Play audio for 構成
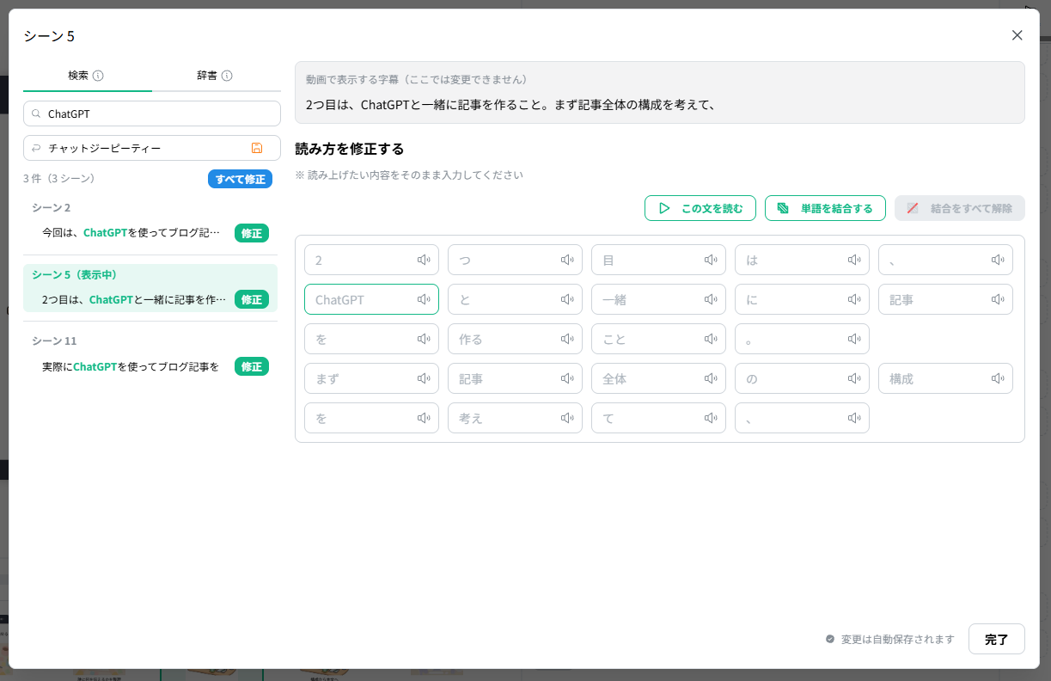 (x=998, y=378)
